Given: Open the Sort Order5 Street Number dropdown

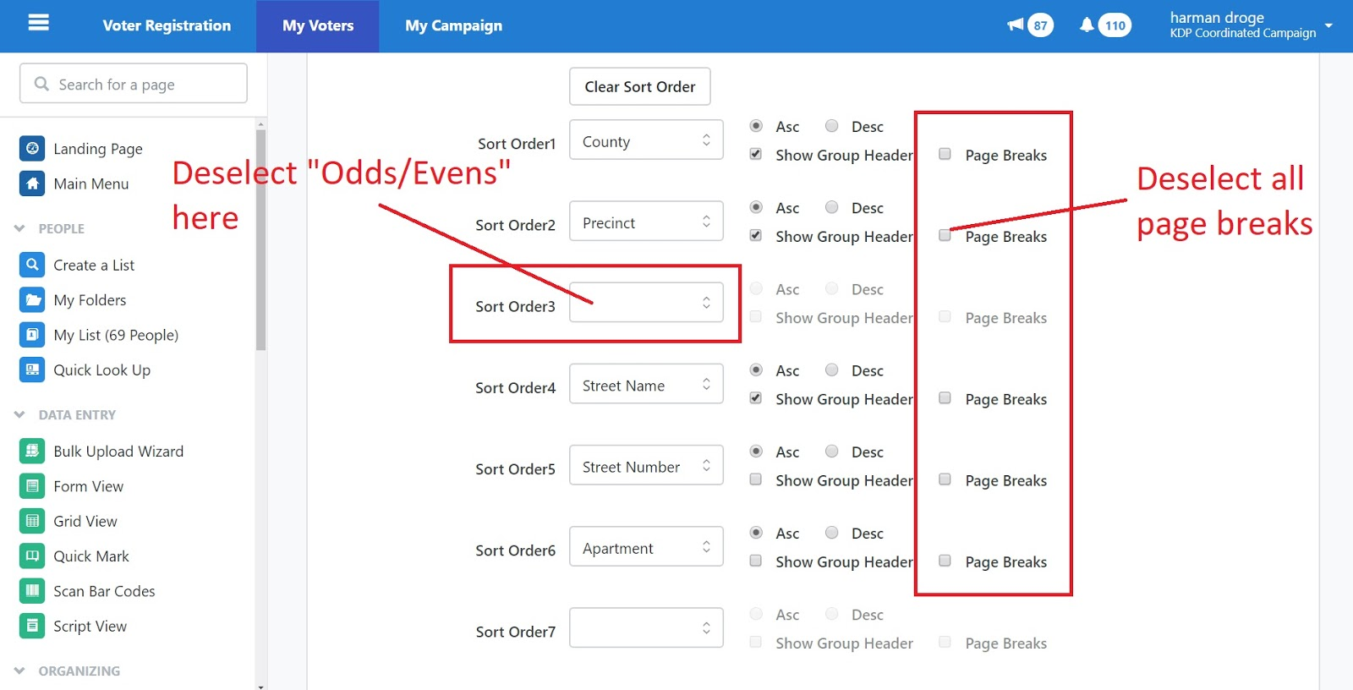Looking at the screenshot, I should 646,465.
